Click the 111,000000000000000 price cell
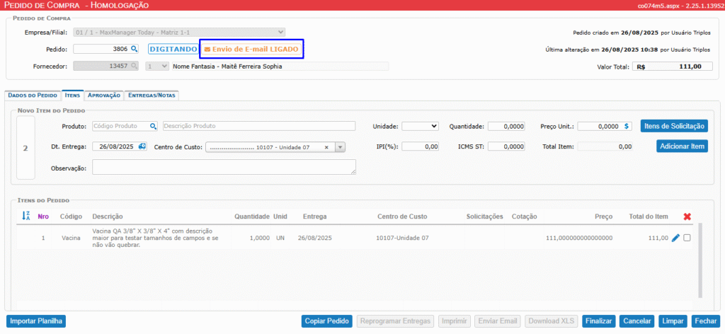The height and width of the screenshot is (334, 725). tap(579, 238)
